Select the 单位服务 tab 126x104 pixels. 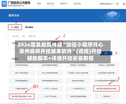pyautogui.click(x=29, y=27)
